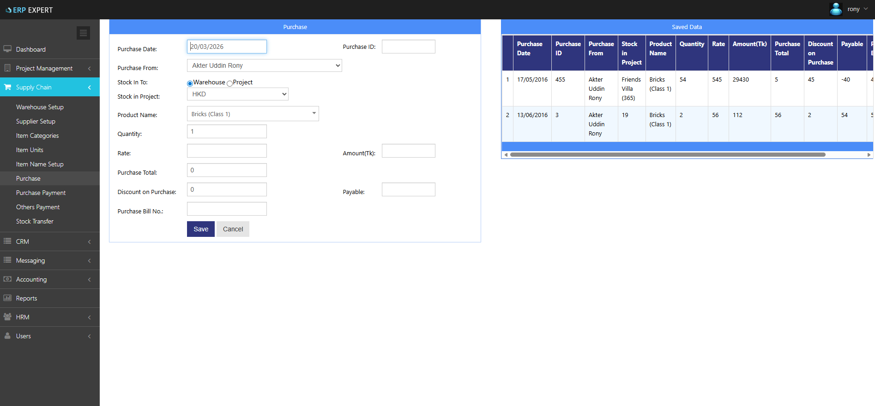This screenshot has width=875, height=406.
Task: Go to Stock Transfer page
Action: 35,221
